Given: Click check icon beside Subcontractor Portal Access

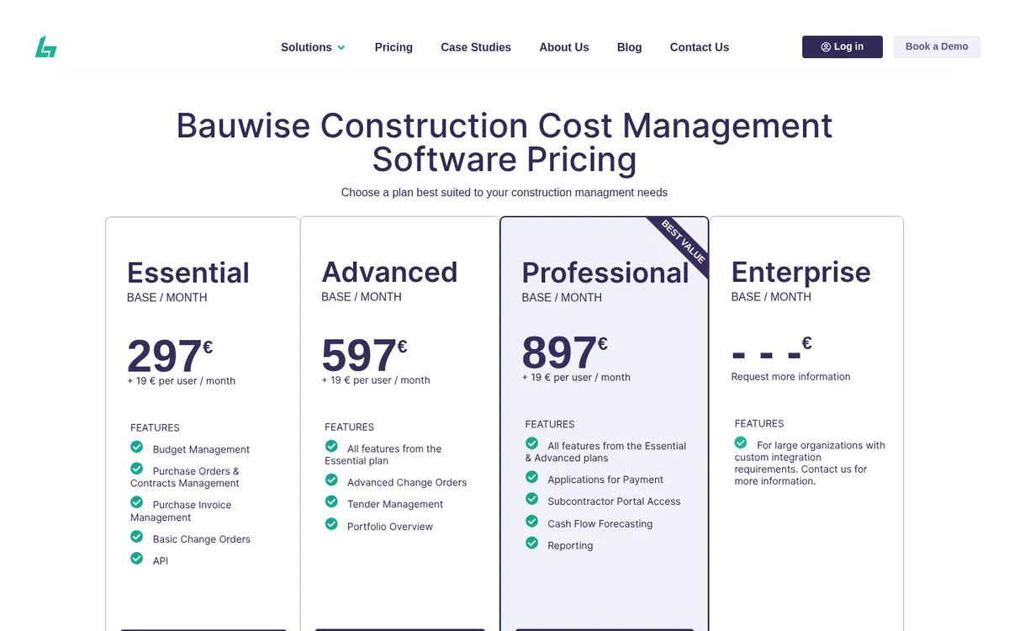Looking at the screenshot, I should pyautogui.click(x=531, y=499).
